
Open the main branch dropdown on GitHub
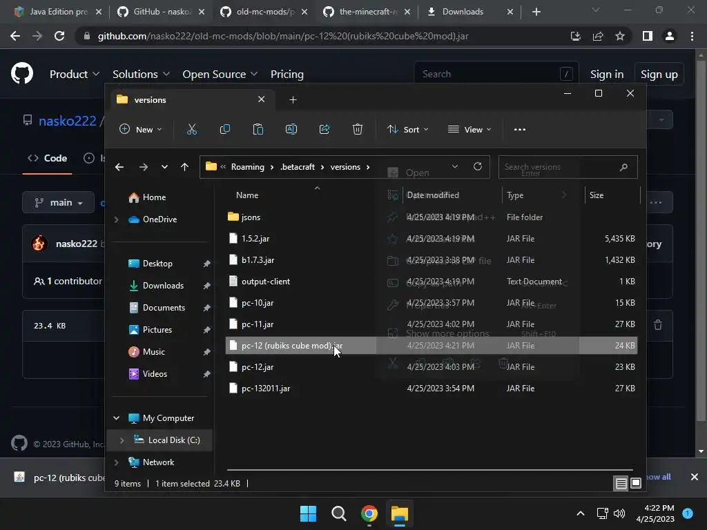[x=59, y=202]
